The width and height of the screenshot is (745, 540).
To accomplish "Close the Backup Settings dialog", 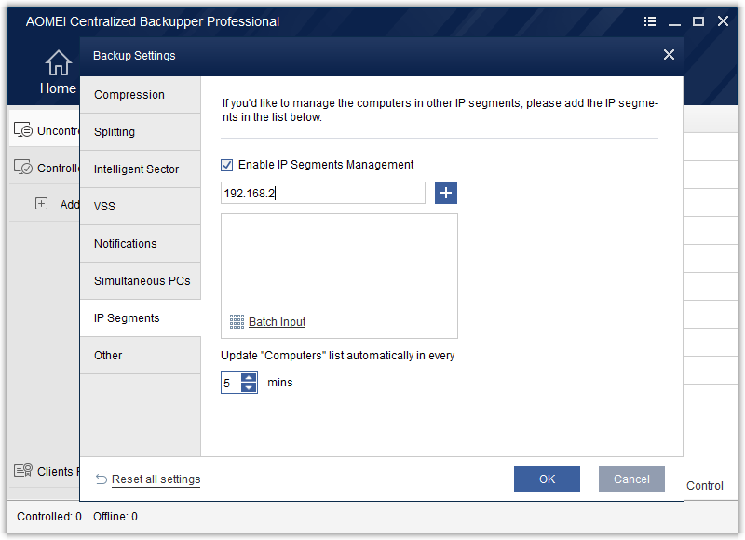I will [669, 55].
